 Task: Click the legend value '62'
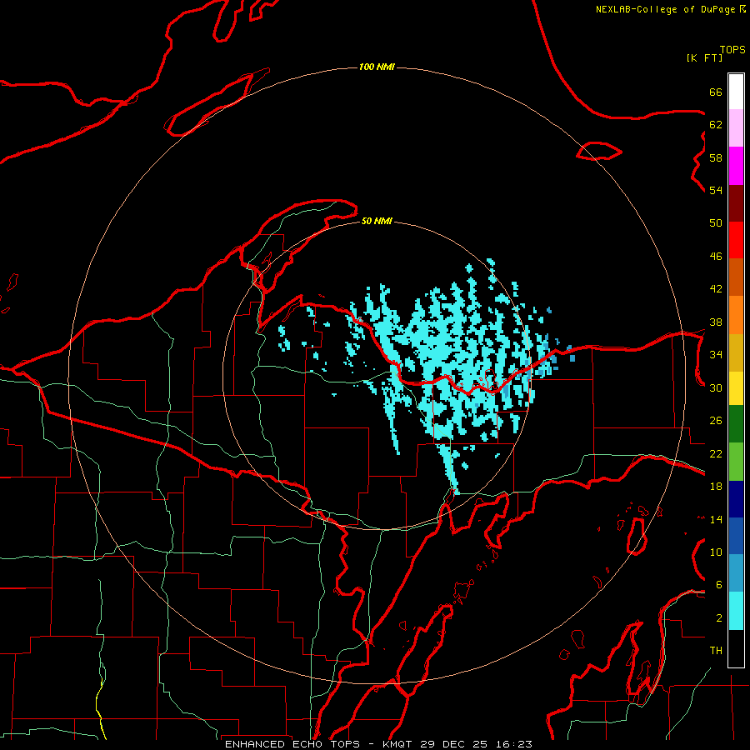716,125
